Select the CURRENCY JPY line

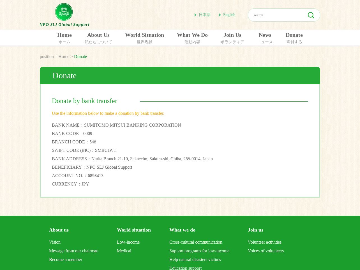pos(70,184)
